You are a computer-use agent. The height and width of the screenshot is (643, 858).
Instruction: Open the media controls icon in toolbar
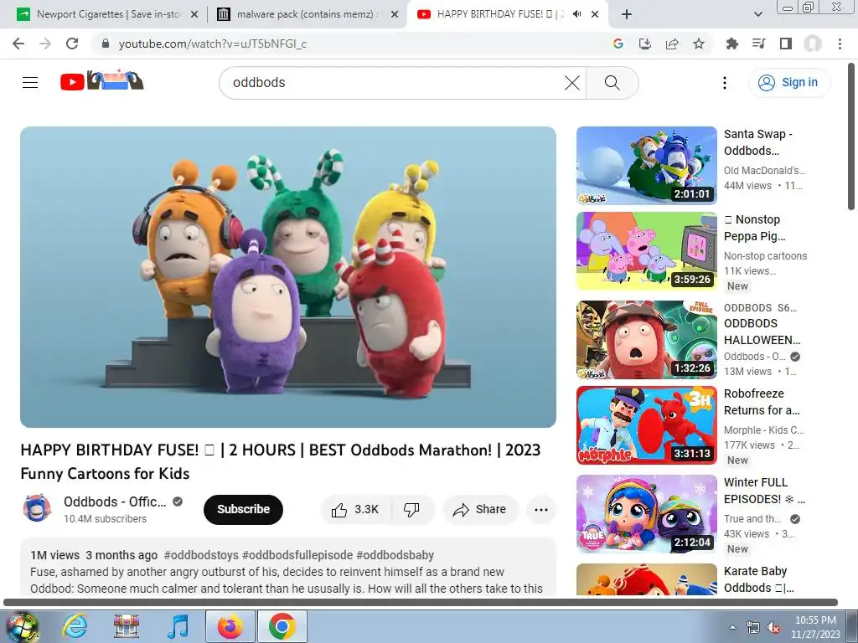coord(758,44)
